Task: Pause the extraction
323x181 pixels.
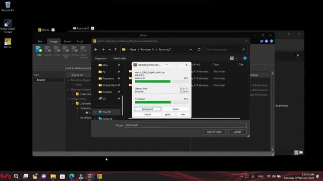Action: 176,109
